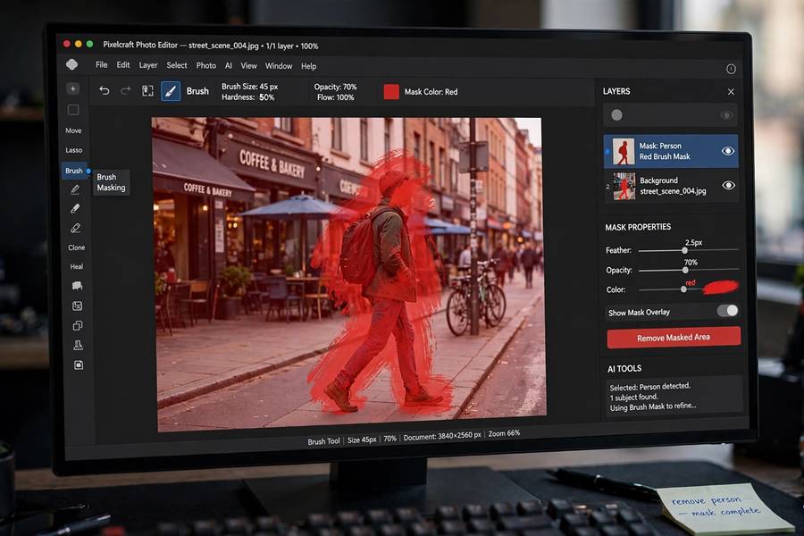Click the undo arrow in the options bar
This screenshot has width=804, height=536.
[x=105, y=91]
